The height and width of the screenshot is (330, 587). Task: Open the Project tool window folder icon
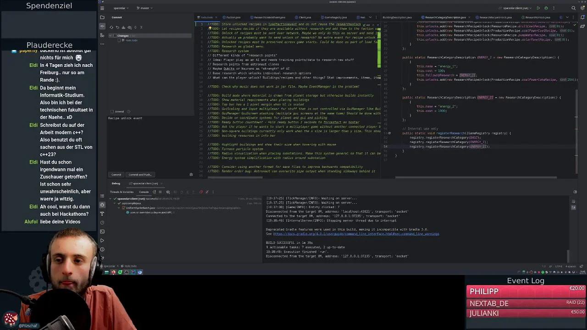tap(102, 17)
